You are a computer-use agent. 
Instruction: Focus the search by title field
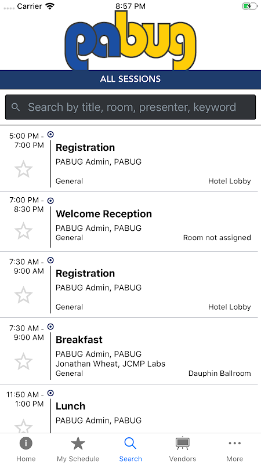coord(130,107)
